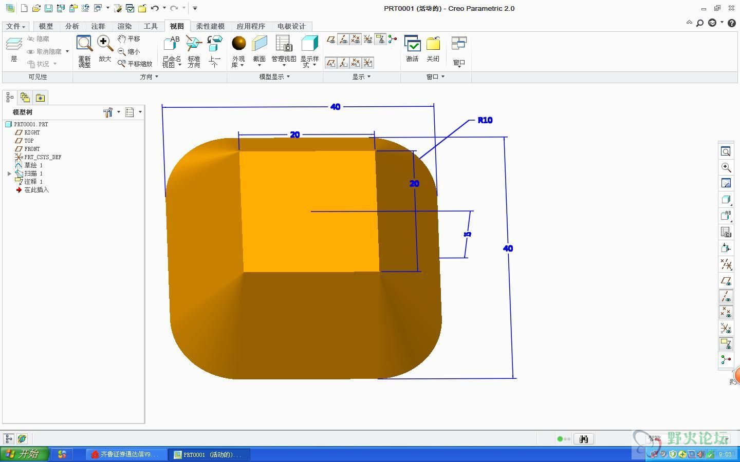Switch to the 工具 ribbon tab
The width and height of the screenshot is (740, 462).
pyautogui.click(x=151, y=26)
